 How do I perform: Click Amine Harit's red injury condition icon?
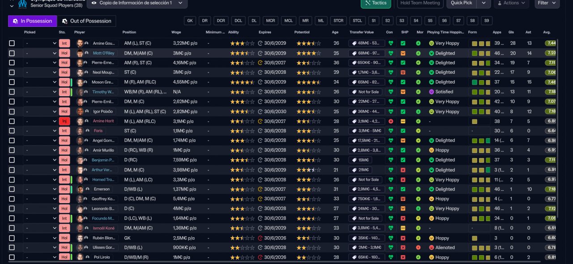click(x=391, y=121)
